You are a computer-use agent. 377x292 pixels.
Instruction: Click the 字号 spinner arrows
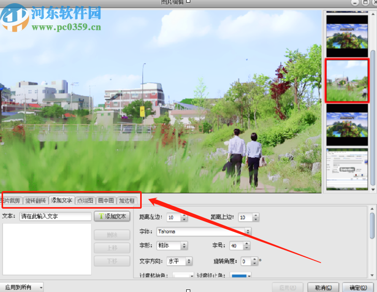[x=247, y=246]
